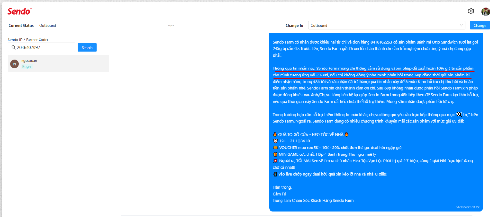Click the phone emoji before Vào live
The width and height of the screenshot is (490, 217).
(275, 174)
